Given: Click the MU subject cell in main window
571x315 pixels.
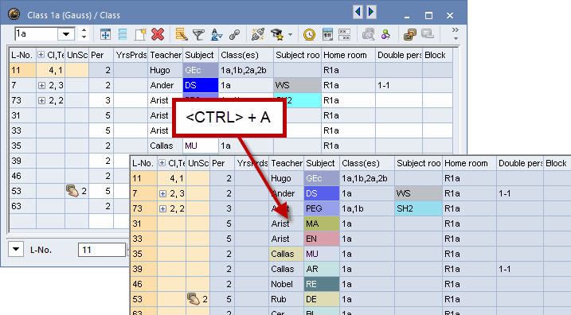Looking at the screenshot, I should point(200,146).
